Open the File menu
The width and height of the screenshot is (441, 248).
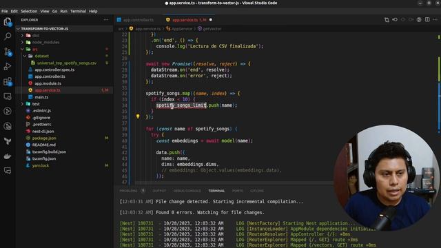5,11
